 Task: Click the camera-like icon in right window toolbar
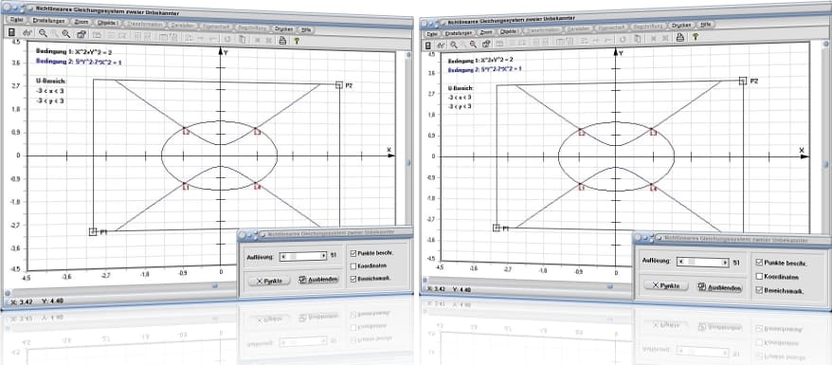tap(486, 44)
